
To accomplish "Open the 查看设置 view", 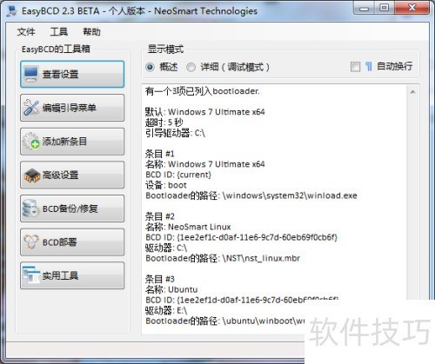I will tap(72, 74).
